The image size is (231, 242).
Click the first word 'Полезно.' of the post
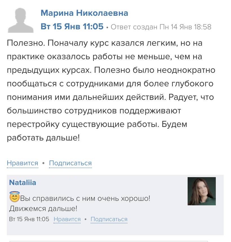(25, 43)
